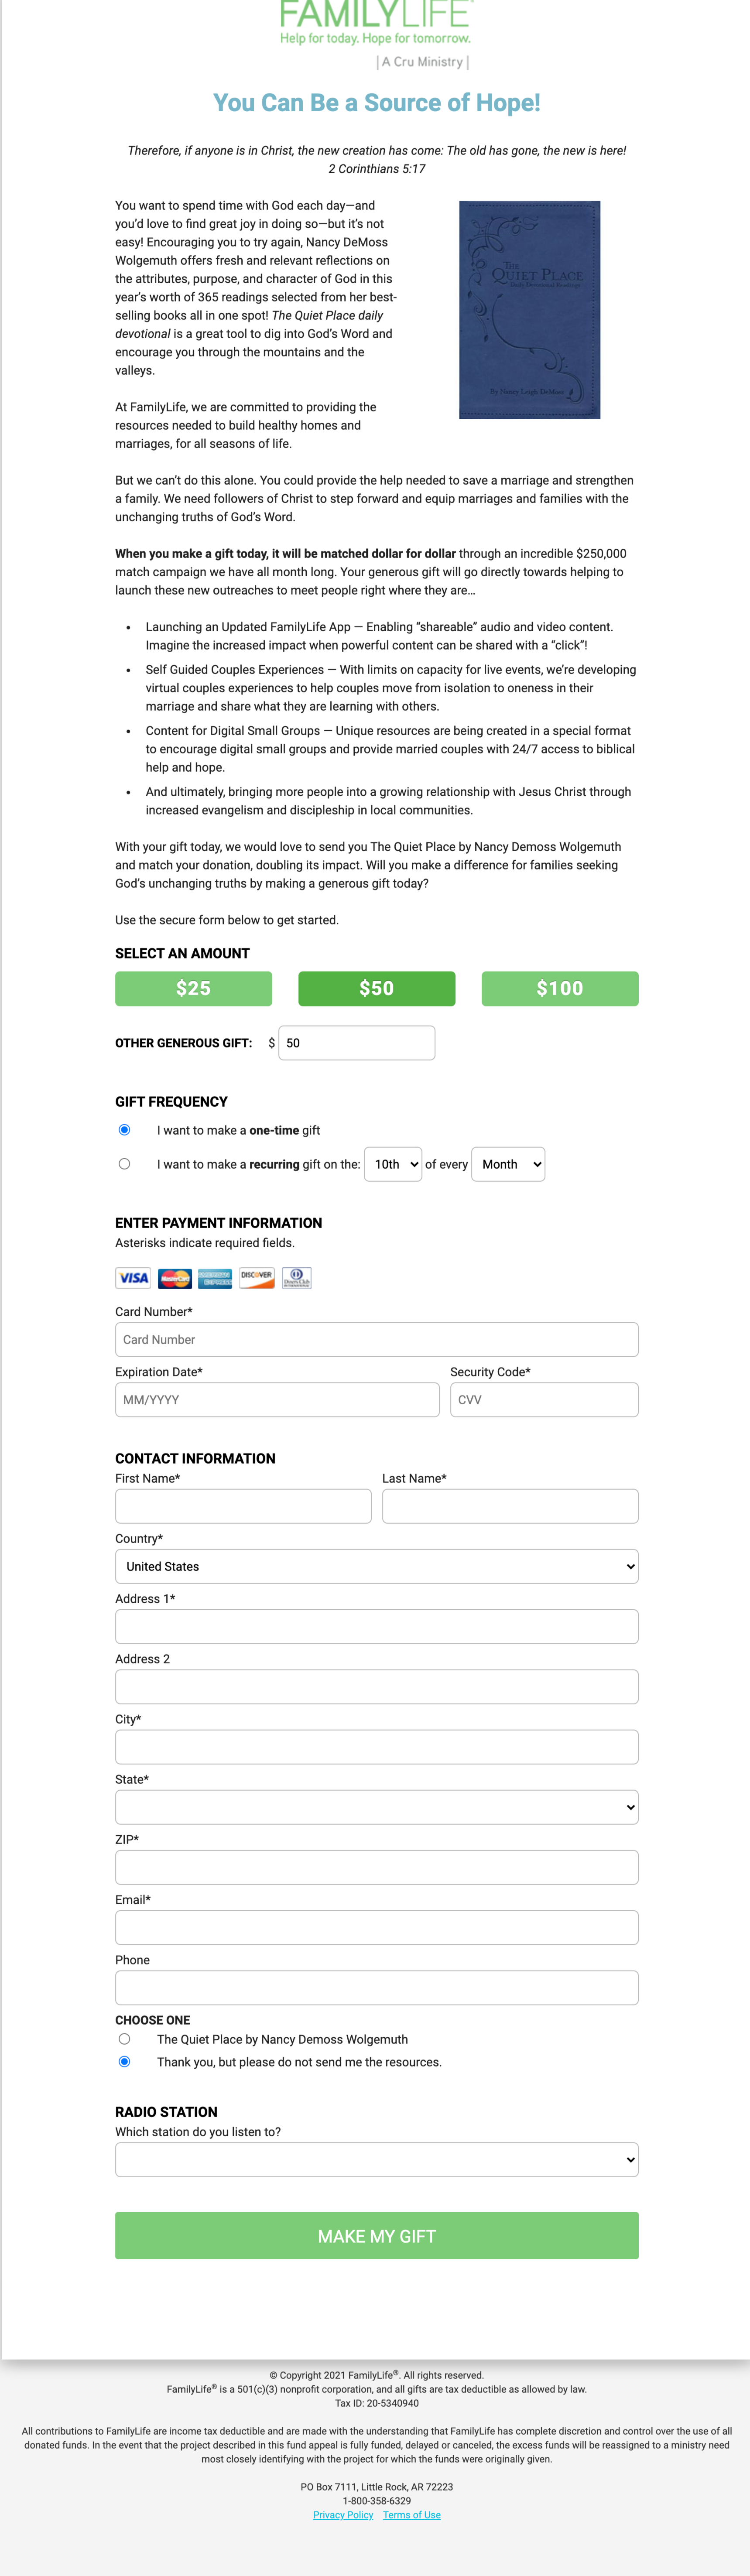Select the recurring gift radio button

[x=124, y=1164]
